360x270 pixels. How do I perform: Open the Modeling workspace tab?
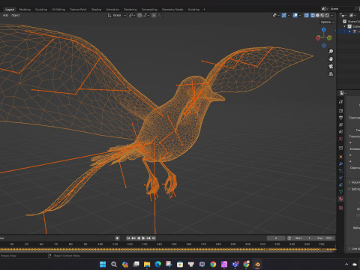[25, 10]
